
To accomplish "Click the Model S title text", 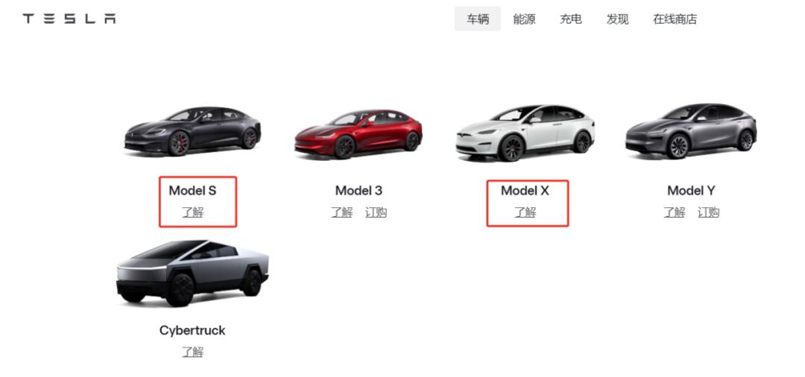I will 192,191.
